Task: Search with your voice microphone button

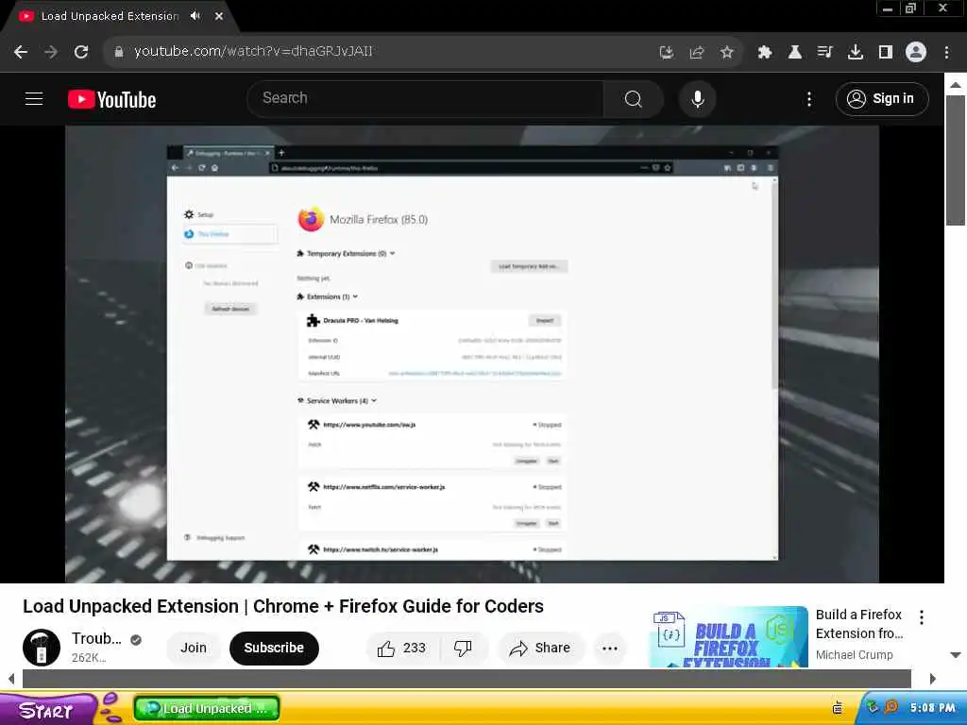Action: click(698, 98)
